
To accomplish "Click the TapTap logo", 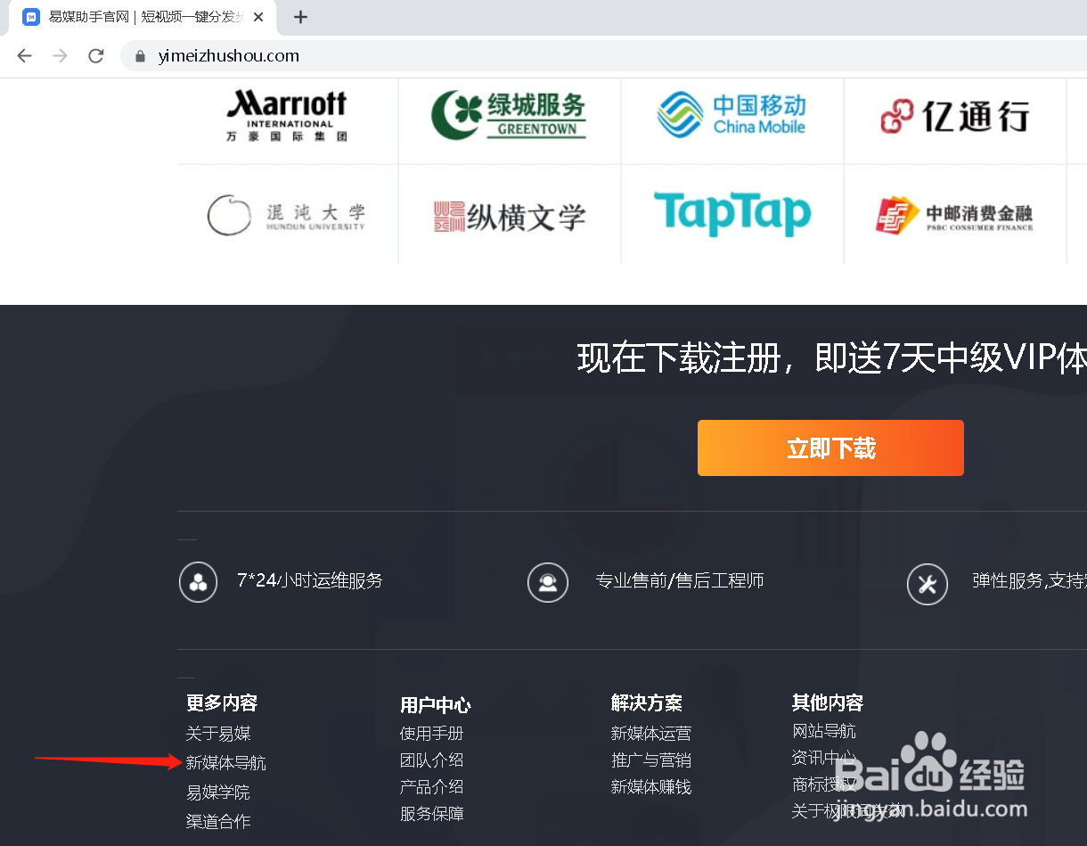I will [x=731, y=214].
